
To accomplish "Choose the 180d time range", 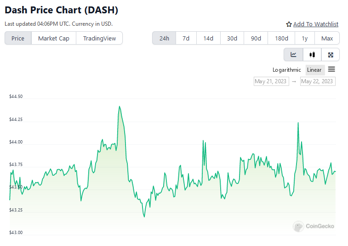I will [281, 38].
